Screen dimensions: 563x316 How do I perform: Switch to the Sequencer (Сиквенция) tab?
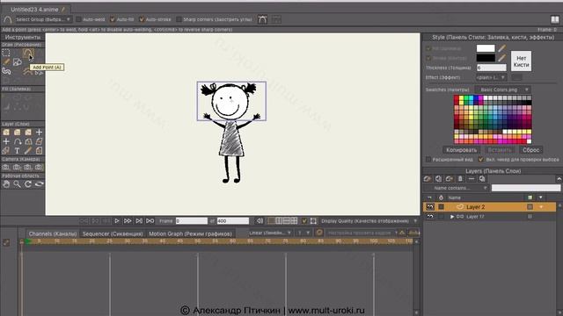pyautogui.click(x=113, y=233)
